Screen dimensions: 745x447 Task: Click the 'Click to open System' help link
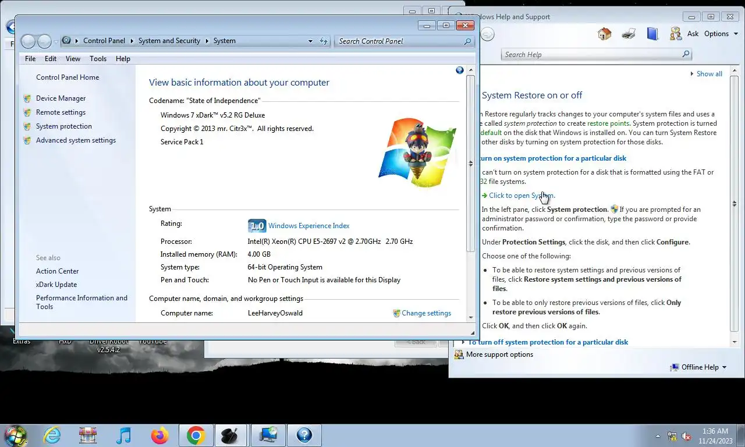click(x=521, y=196)
